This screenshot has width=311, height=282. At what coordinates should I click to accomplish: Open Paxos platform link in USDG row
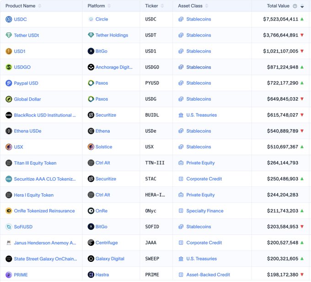coord(102,99)
